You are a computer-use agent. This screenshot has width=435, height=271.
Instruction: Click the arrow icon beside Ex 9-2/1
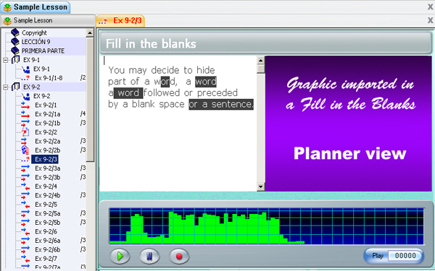pyautogui.click(x=25, y=106)
